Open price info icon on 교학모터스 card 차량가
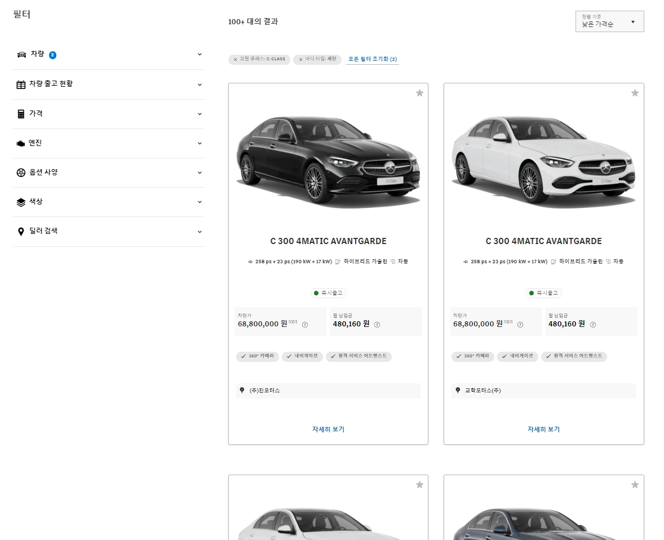Viewport: 664px width, 540px height. click(520, 325)
